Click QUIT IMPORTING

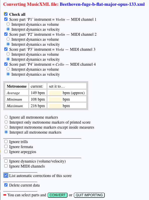(x=89, y=195)
